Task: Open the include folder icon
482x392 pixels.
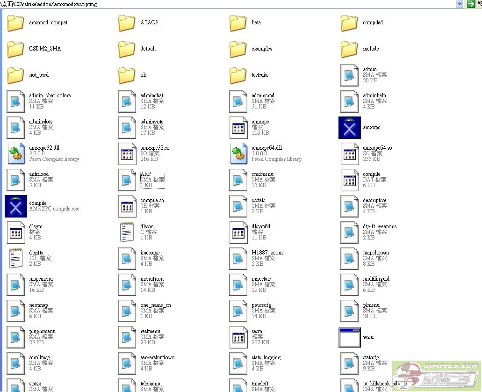Action: (349, 49)
